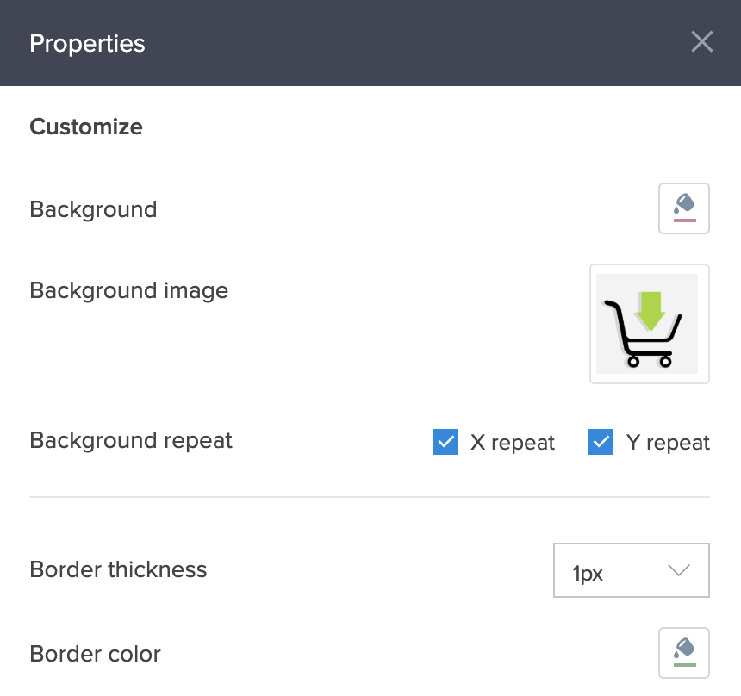Click the close X icon in the header

[702, 41]
